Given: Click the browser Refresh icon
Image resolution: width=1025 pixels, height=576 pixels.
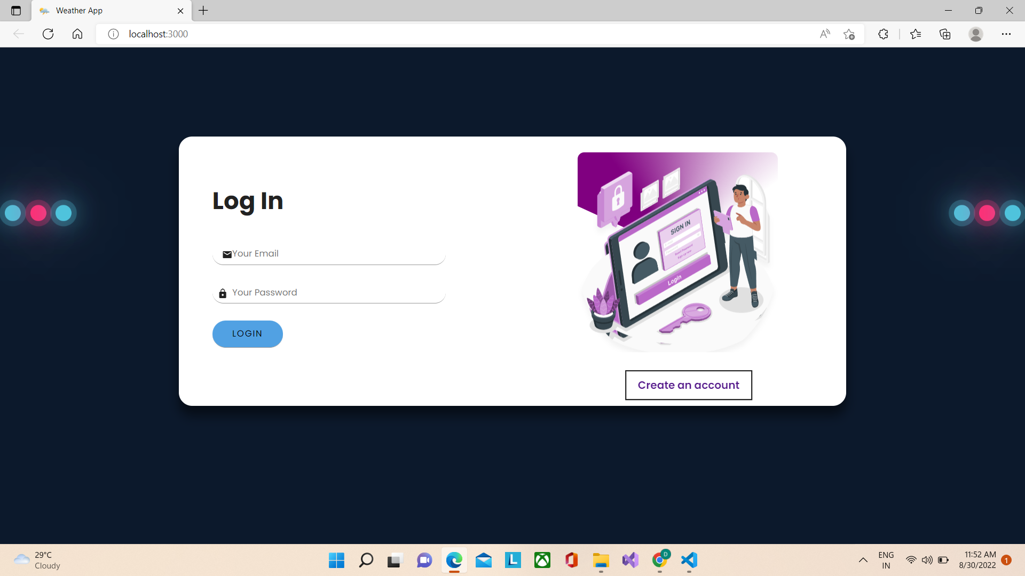Looking at the screenshot, I should (48, 34).
